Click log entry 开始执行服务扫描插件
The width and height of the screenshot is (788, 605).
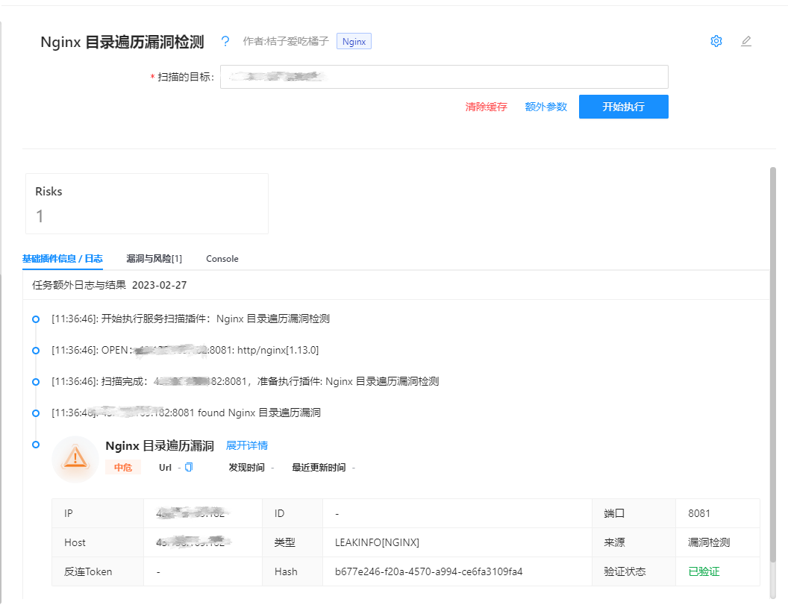(190, 319)
